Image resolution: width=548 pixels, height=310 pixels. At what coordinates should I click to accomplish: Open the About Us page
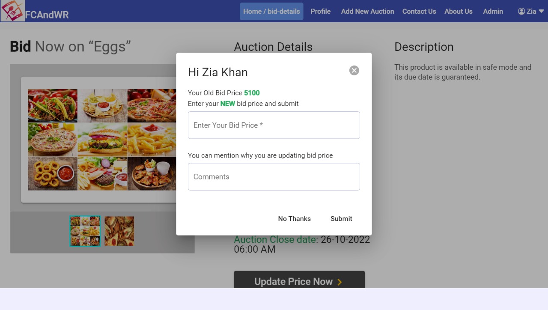pos(459,12)
